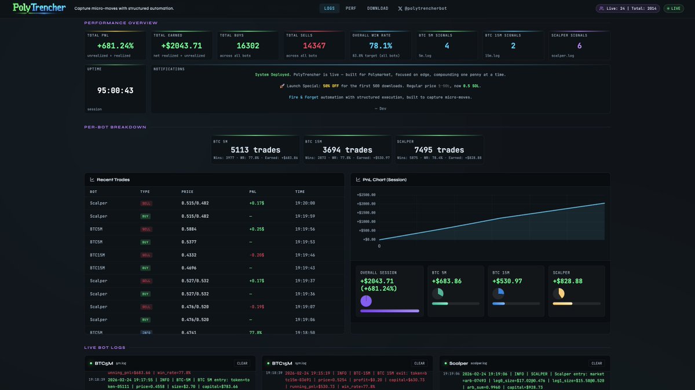Click the TOTAL PNL +681.24% card
Image resolution: width=695 pixels, height=390 pixels.
click(x=115, y=46)
